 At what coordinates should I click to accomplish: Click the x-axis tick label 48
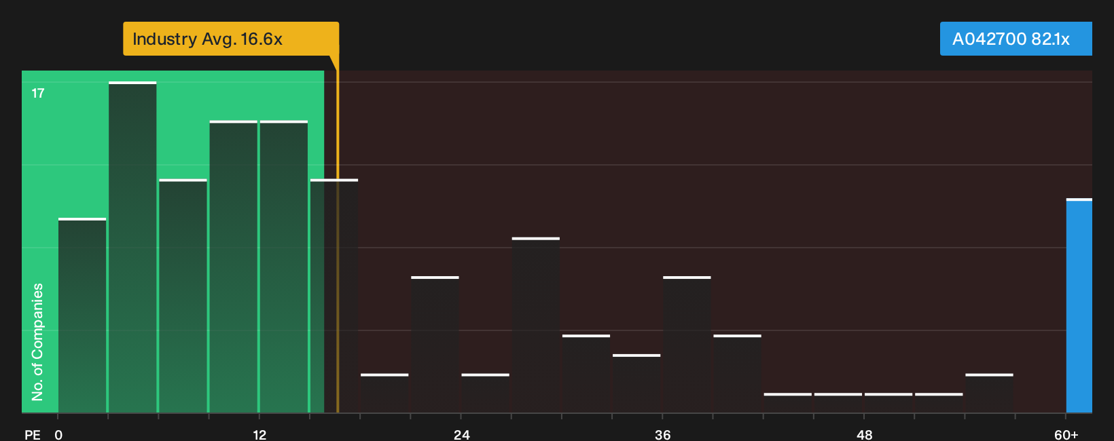[864, 435]
